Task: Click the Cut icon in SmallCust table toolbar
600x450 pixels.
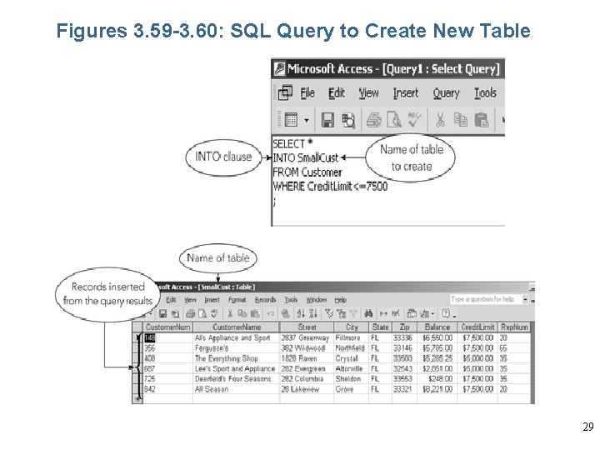Action: (x=230, y=314)
